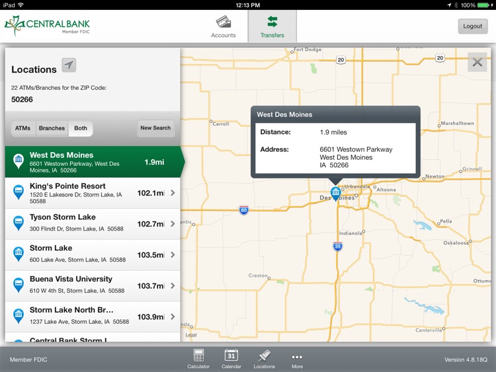496x372 pixels.
Task: Click the New Search button
Action: point(155,128)
